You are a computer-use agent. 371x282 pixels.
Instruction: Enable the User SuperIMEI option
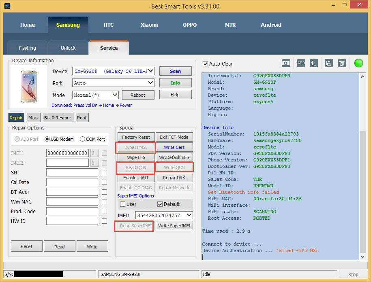(122, 204)
